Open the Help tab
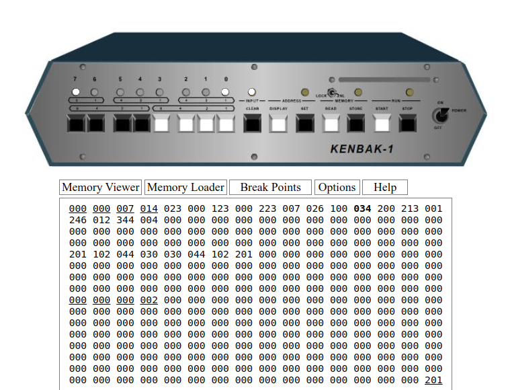 click(x=385, y=188)
